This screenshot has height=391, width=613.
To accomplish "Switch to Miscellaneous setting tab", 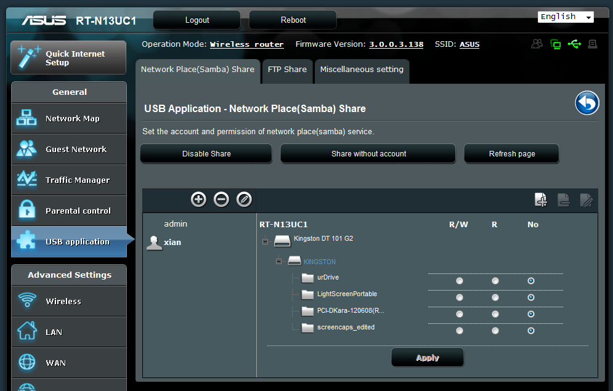I will (x=362, y=71).
